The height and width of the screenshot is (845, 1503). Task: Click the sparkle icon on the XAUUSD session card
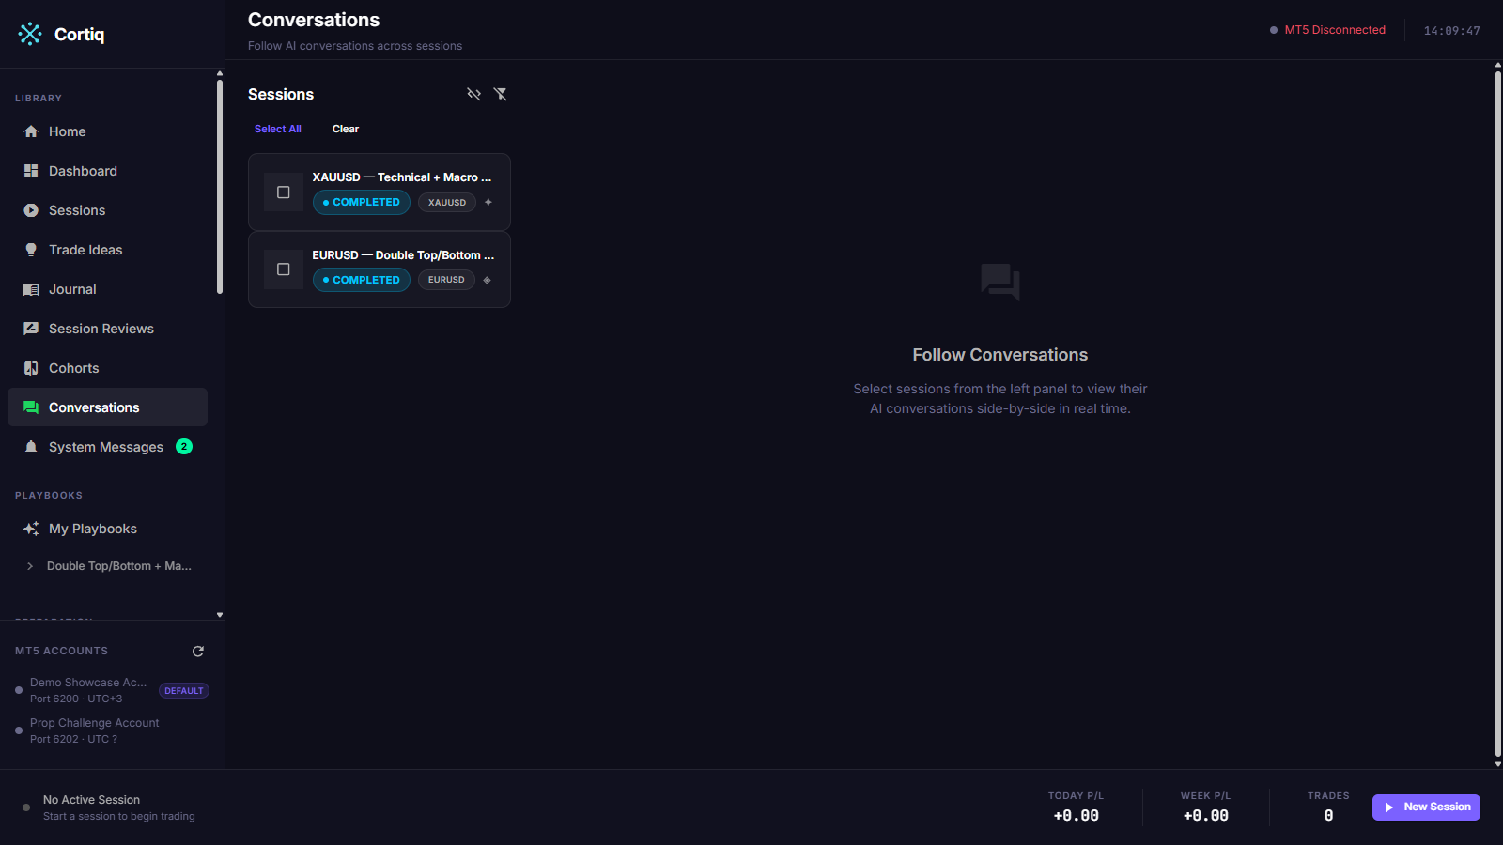pyautogui.click(x=488, y=202)
